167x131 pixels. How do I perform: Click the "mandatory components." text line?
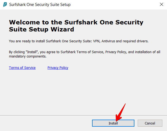pyautogui.click(x=24, y=56)
